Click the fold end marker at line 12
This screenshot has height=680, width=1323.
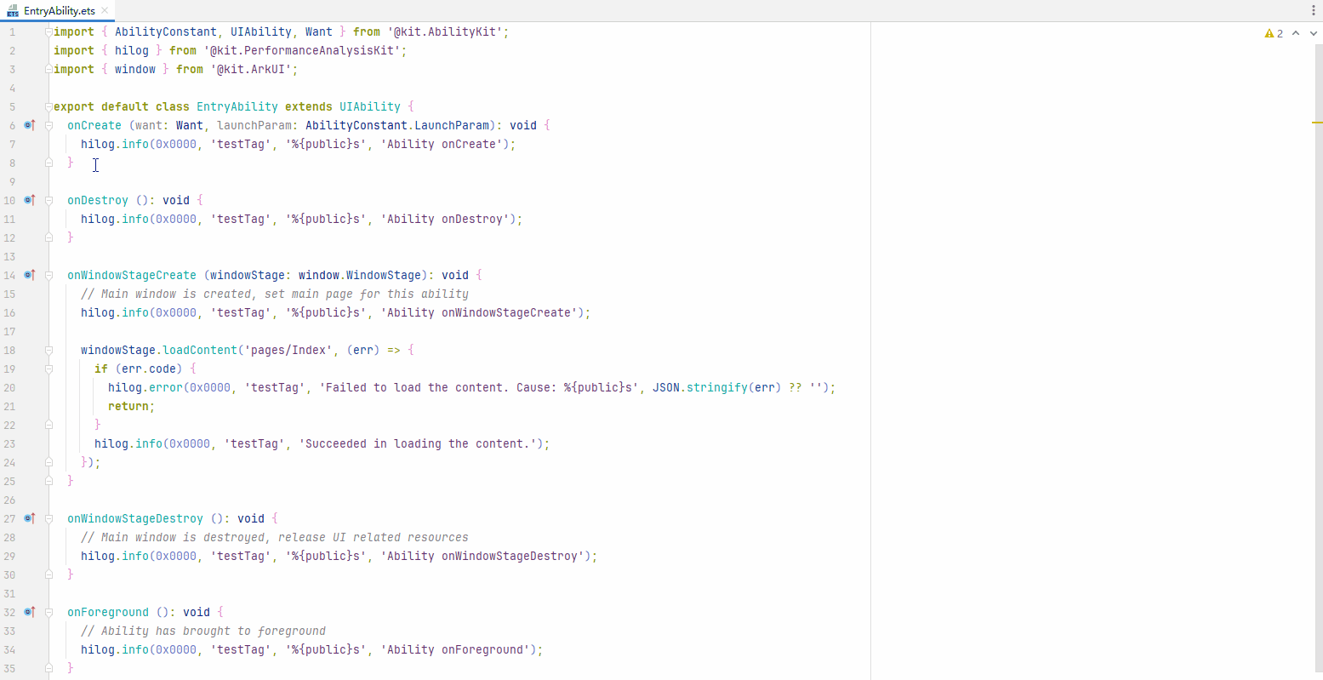coord(49,237)
